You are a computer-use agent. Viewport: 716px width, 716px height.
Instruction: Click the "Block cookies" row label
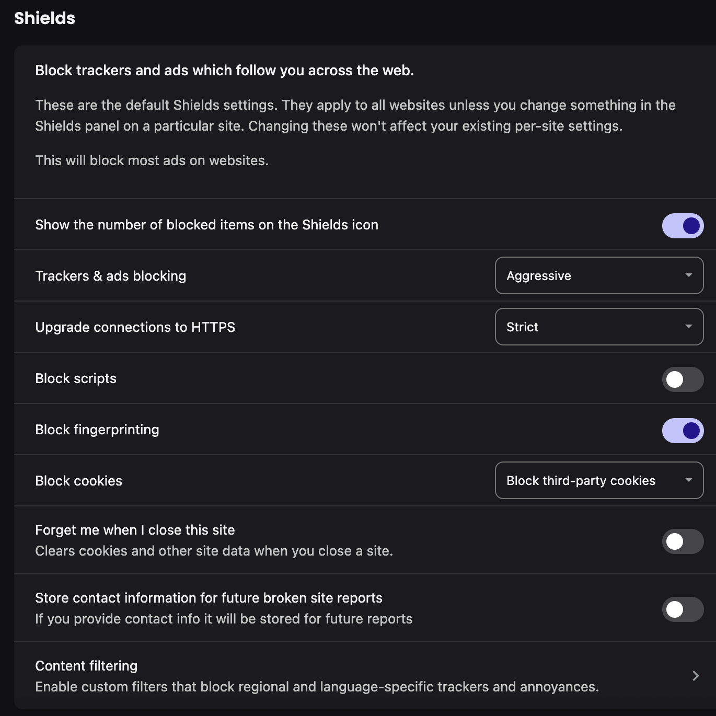[x=78, y=481]
